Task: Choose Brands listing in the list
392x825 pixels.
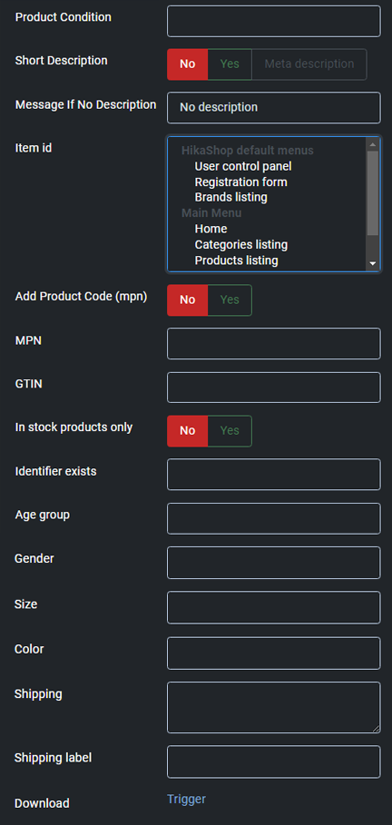Action: point(231,197)
